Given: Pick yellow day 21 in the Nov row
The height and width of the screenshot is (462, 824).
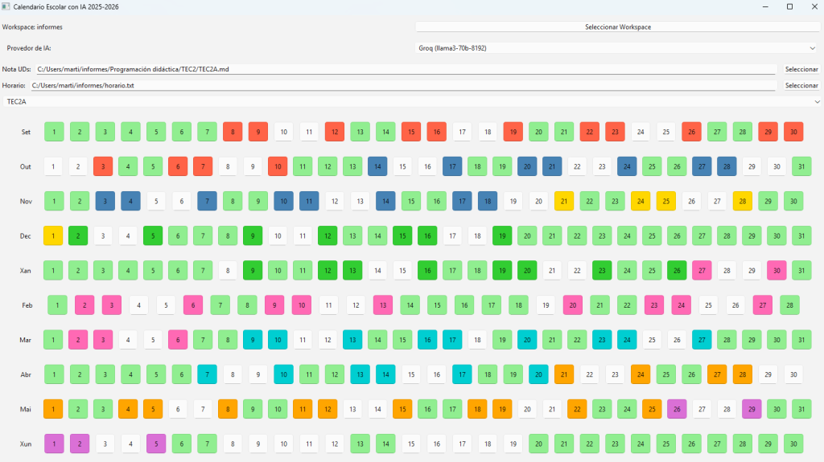Looking at the screenshot, I should (565, 201).
